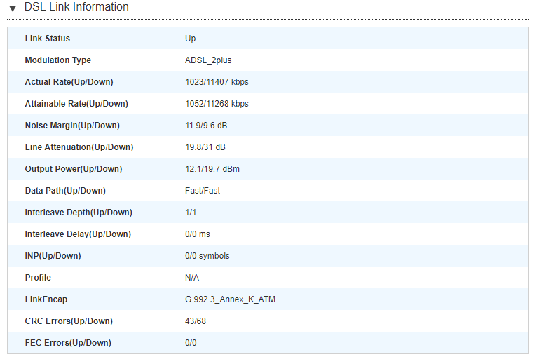Click the Interleave Depth(Up/Down) label

pos(79,213)
